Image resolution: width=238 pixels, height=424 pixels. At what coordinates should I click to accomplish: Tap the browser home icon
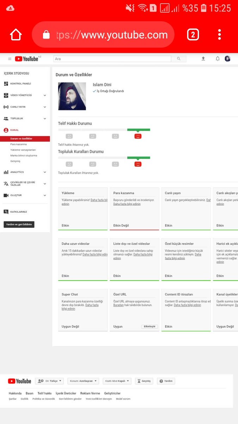(x=16, y=35)
